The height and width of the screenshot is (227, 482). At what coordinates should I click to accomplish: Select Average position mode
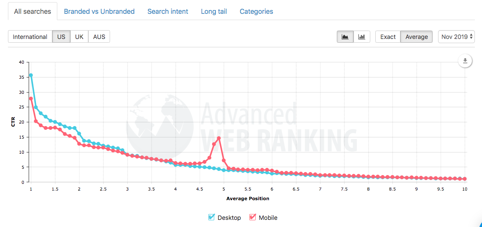(x=416, y=37)
